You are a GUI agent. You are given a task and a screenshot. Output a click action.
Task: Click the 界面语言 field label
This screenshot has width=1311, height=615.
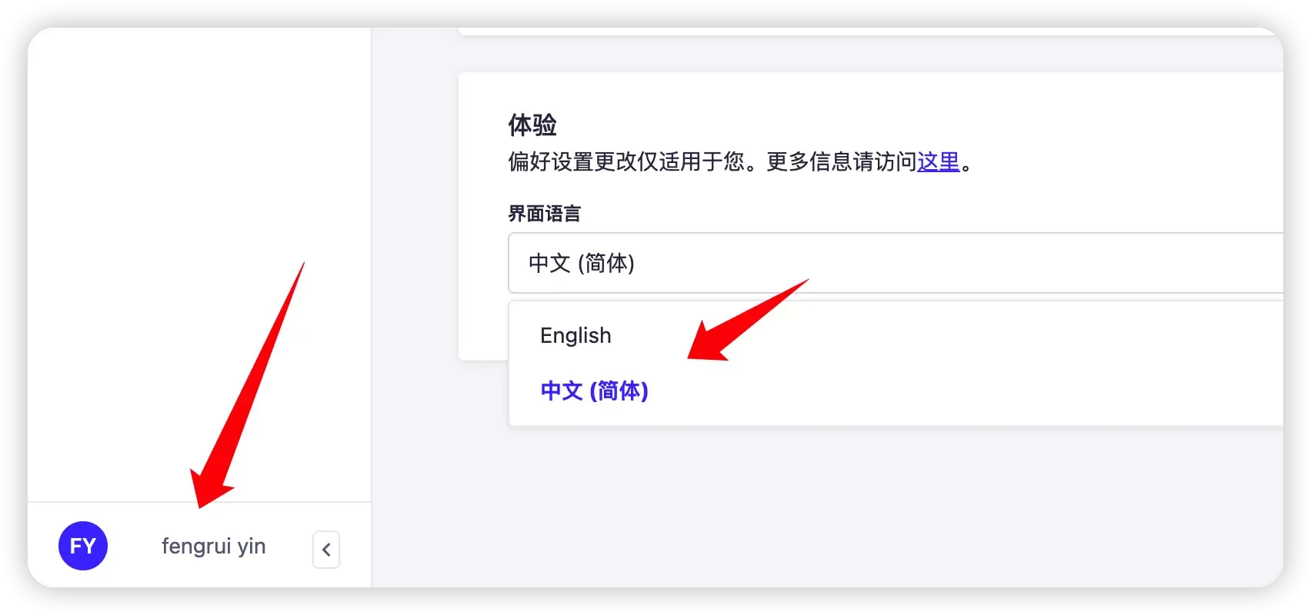pyautogui.click(x=544, y=214)
